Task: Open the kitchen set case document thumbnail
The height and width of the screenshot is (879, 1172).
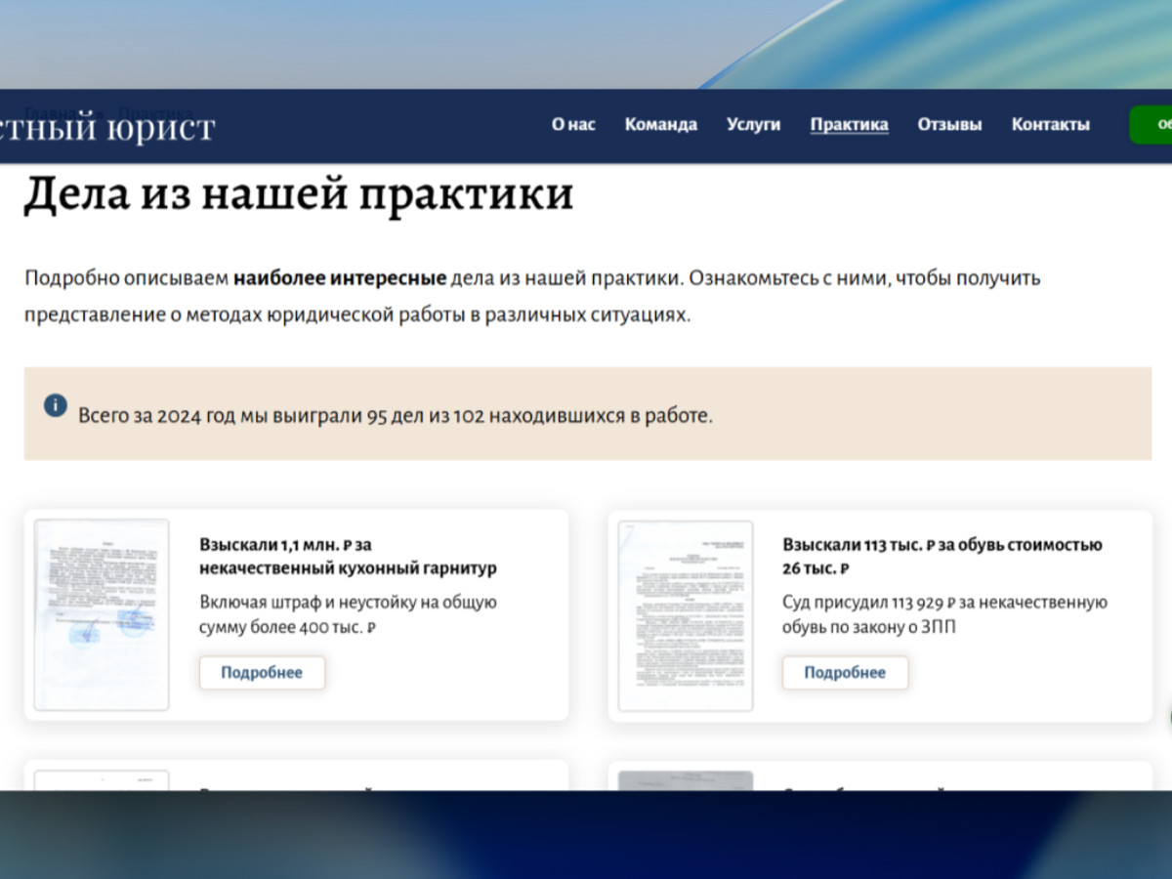Action: tap(102, 614)
